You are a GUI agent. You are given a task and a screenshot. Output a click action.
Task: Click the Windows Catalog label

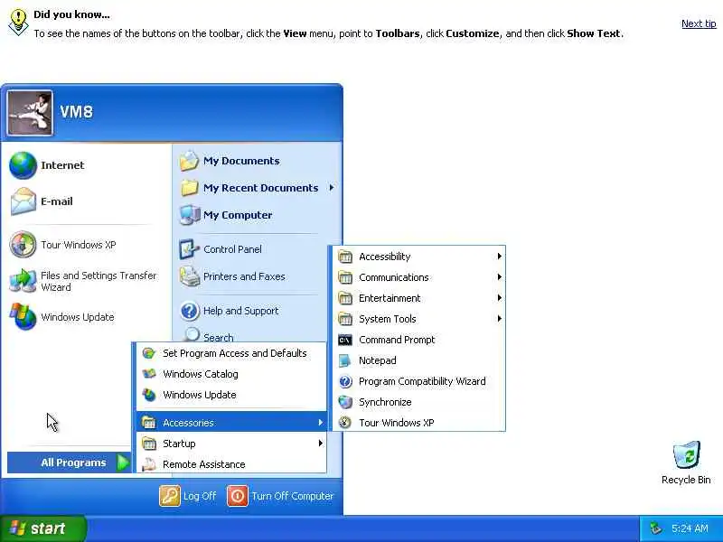pyautogui.click(x=200, y=374)
